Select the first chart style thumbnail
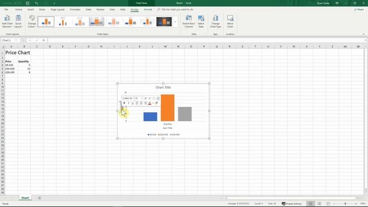Viewport: 368px width, 207px height. click(x=46, y=22)
